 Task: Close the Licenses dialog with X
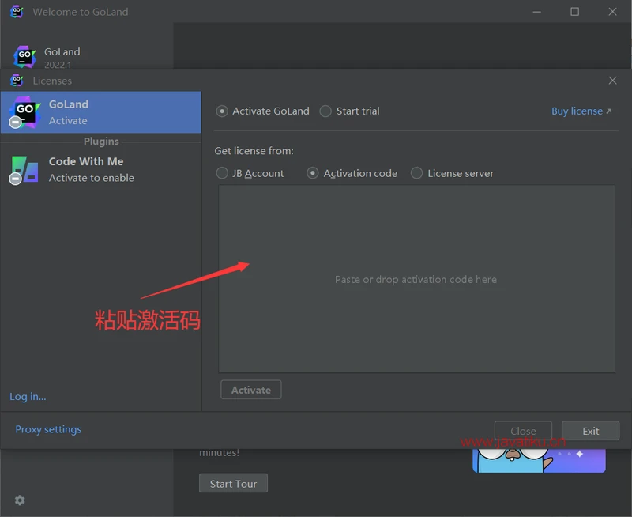(x=612, y=81)
